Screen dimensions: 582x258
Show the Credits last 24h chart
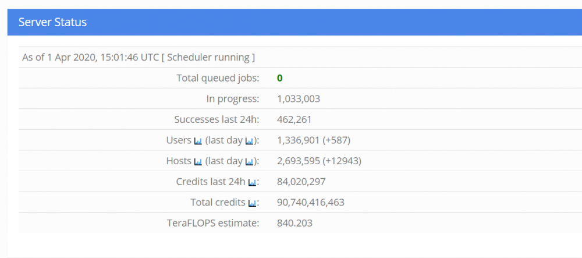point(253,182)
